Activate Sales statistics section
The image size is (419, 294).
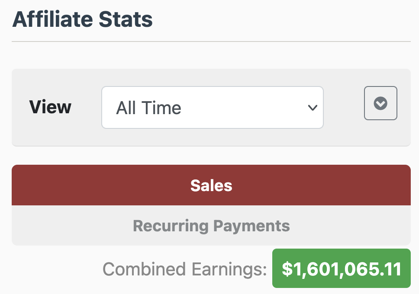[211, 185]
